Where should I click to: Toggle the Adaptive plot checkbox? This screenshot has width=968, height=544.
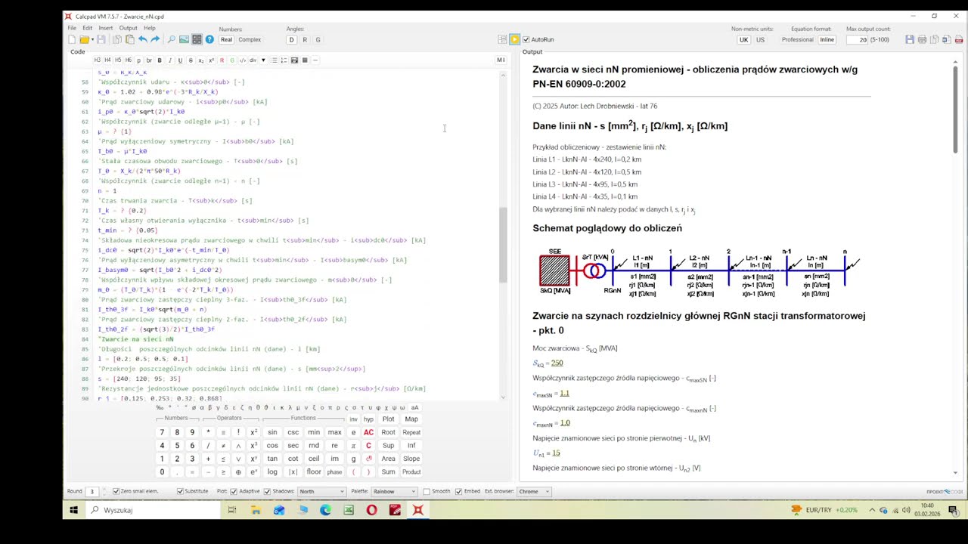(234, 491)
